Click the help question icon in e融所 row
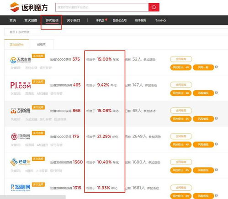The image size is (228, 199). 216,170
